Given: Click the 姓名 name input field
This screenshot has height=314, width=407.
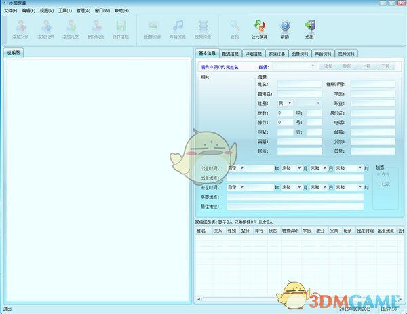Looking at the screenshot, I should click(300, 84).
